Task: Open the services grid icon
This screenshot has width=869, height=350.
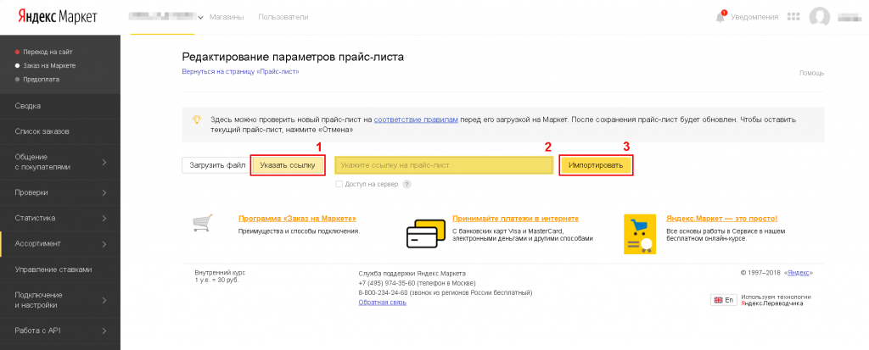Action: tap(793, 17)
